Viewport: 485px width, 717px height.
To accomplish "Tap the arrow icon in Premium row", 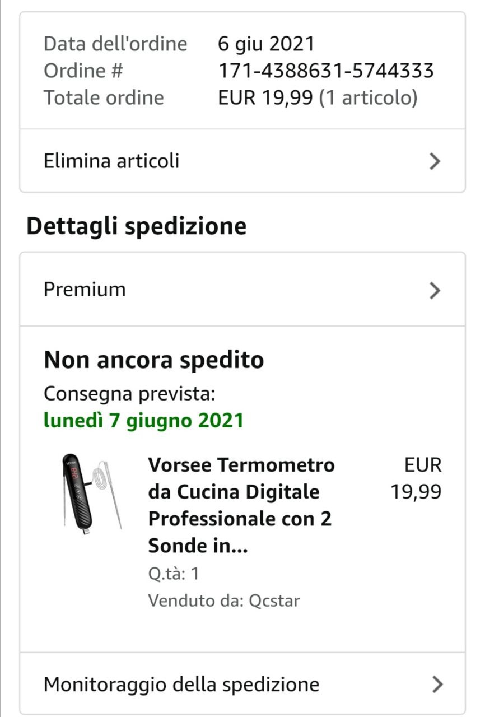I will (435, 290).
